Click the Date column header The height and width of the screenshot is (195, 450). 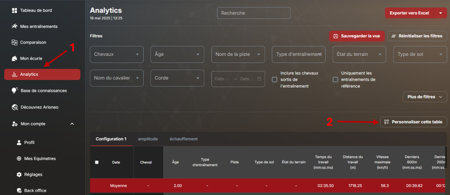click(116, 162)
